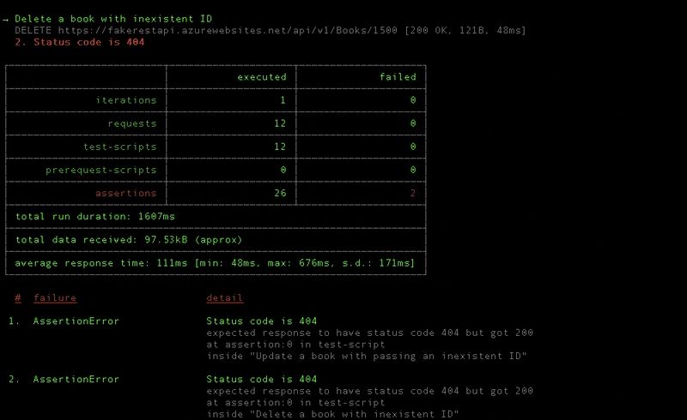The image size is (687, 420).
Task: Select the "prerequest-scripts" row label
Action: pos(101,170)
